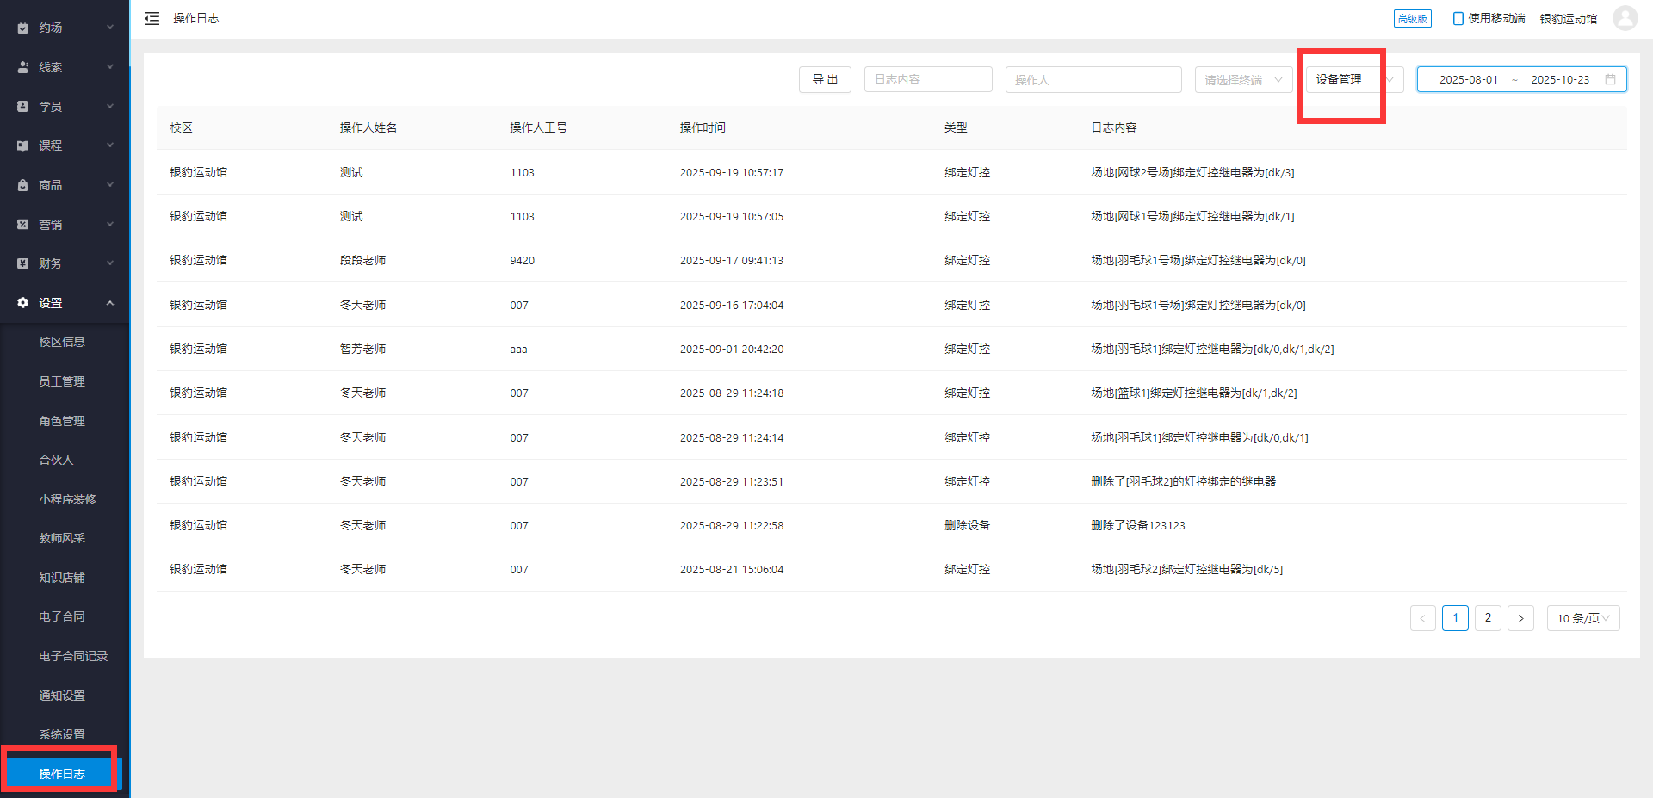
Task: Collapse the 设置 menu section
Action: 110,303
